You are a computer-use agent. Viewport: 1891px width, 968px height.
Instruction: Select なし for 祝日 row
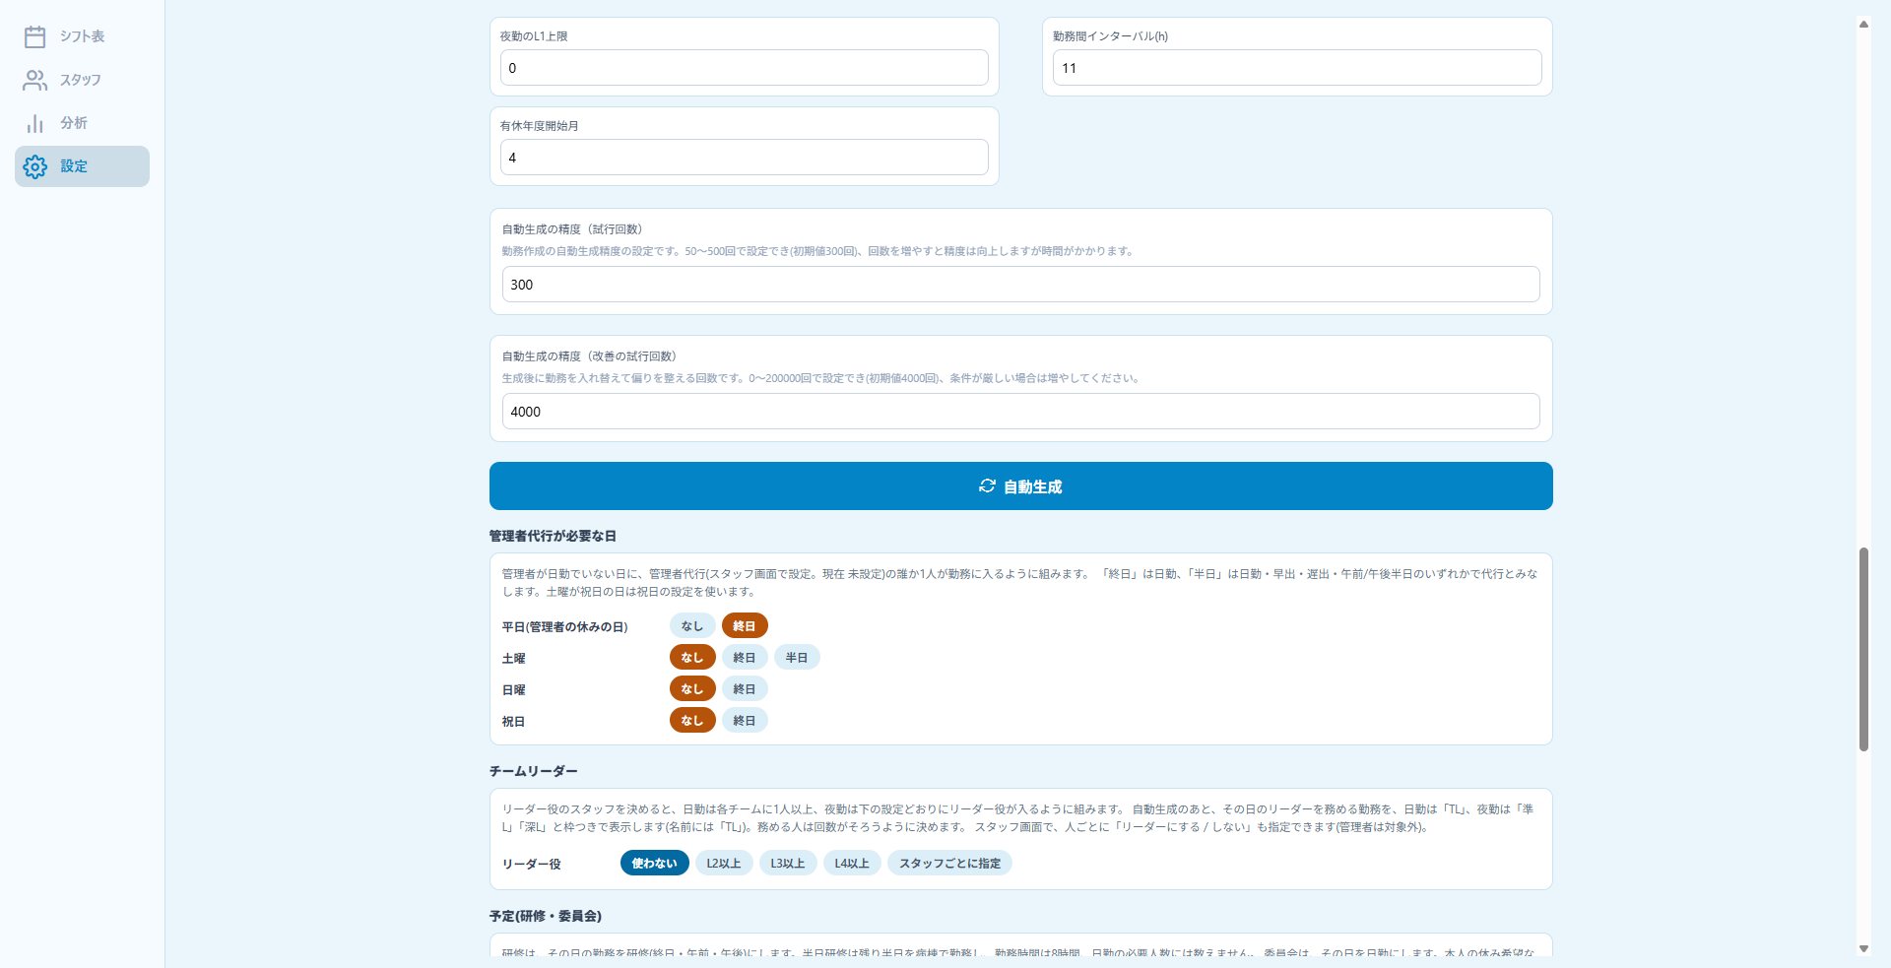(692, 720)
